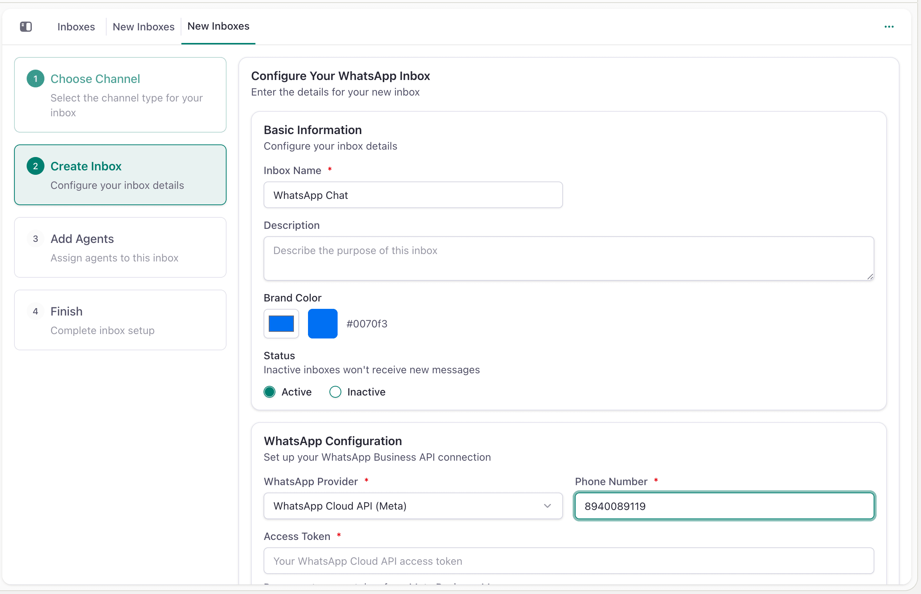Click the Description textarea resize handle
The image size is (921, 594).
click(870, 277)
